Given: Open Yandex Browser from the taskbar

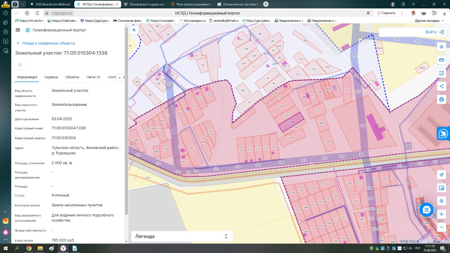Looking at the screenshot, I should point(63,248).
